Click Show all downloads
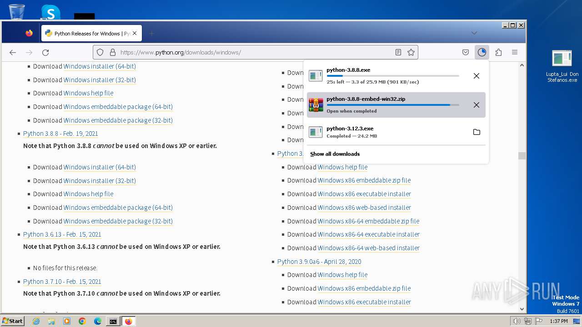The image size is (582, 327). pyautogui.click(x=335, y=154)
